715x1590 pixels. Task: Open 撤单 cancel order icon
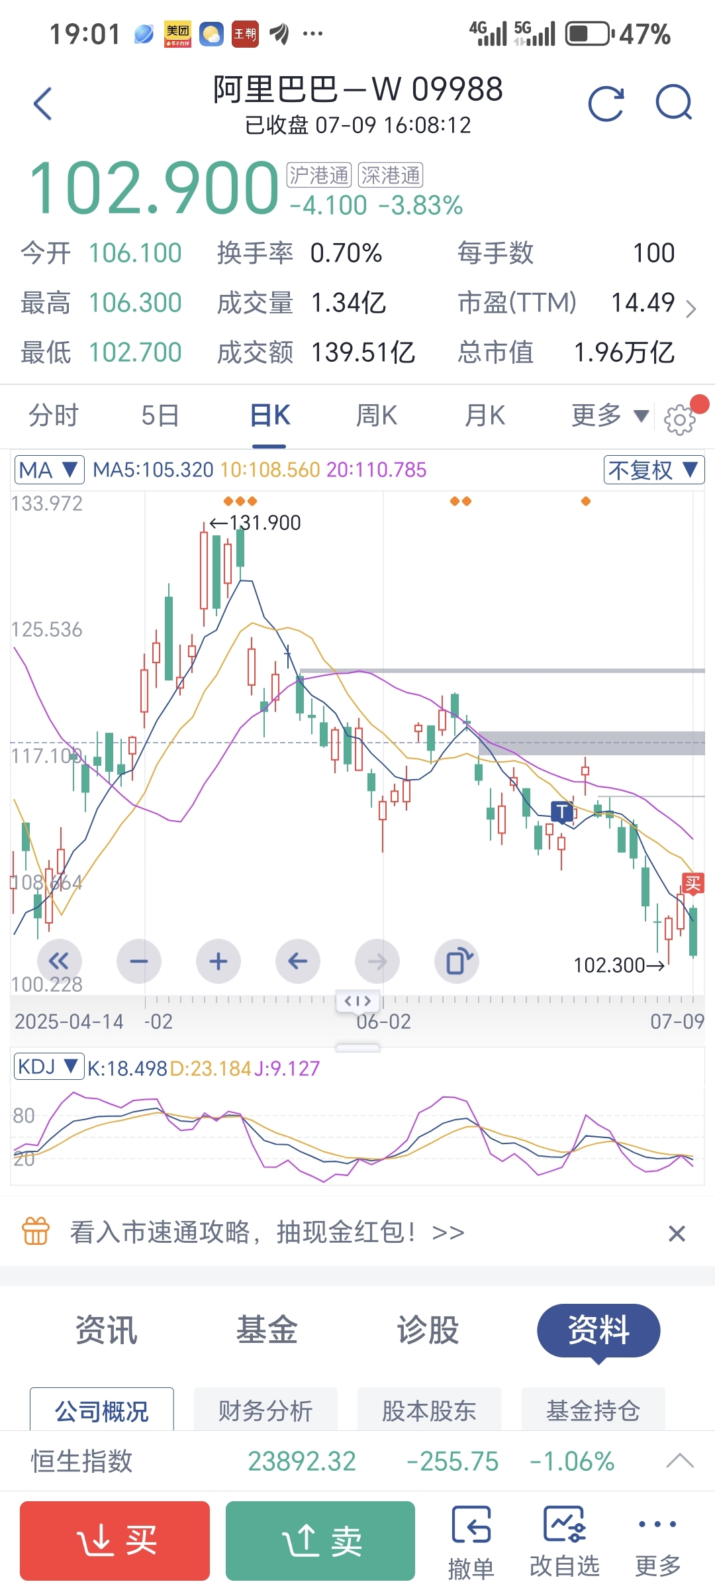[471, 1542]
